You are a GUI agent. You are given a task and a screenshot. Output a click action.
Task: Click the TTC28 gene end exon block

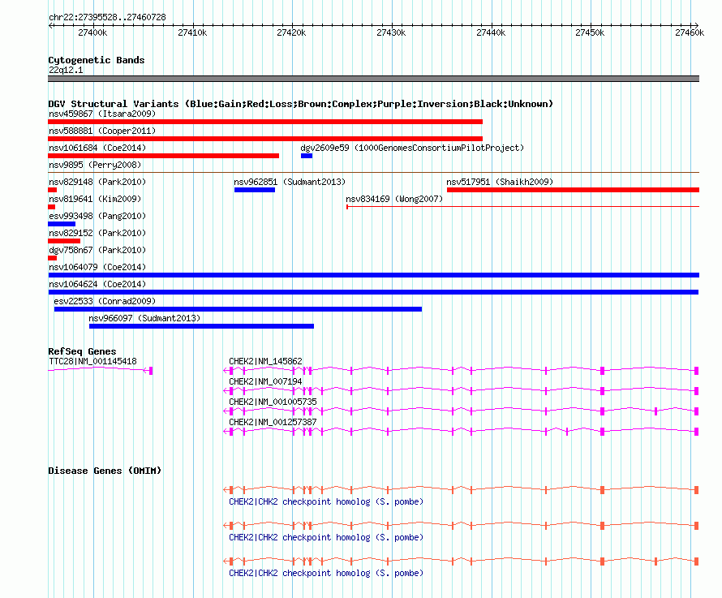pos(151,371)
